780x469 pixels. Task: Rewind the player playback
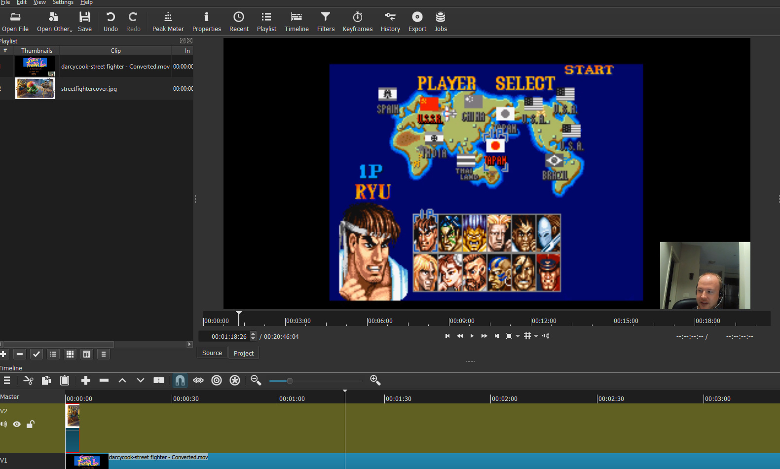coord(460,336)
